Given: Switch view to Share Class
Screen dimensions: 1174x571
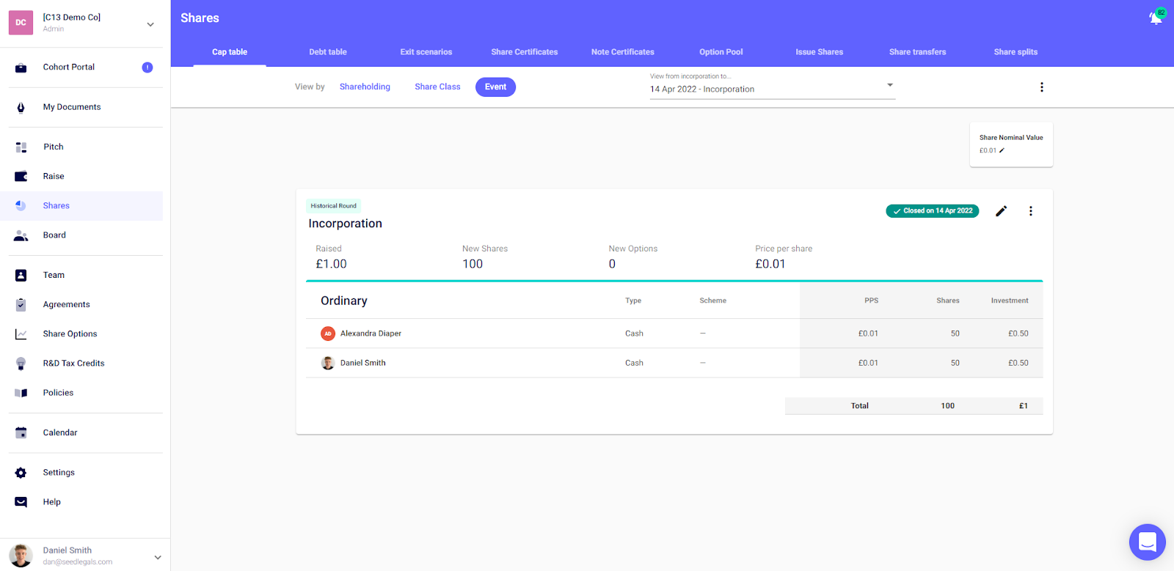Looking at the screenshot, I should pyautogui.click(x=437, y=86).
